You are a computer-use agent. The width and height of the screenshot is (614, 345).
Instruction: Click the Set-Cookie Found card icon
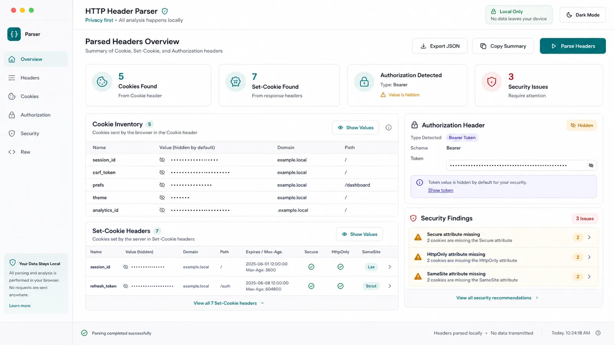click(x=235, y=82)
